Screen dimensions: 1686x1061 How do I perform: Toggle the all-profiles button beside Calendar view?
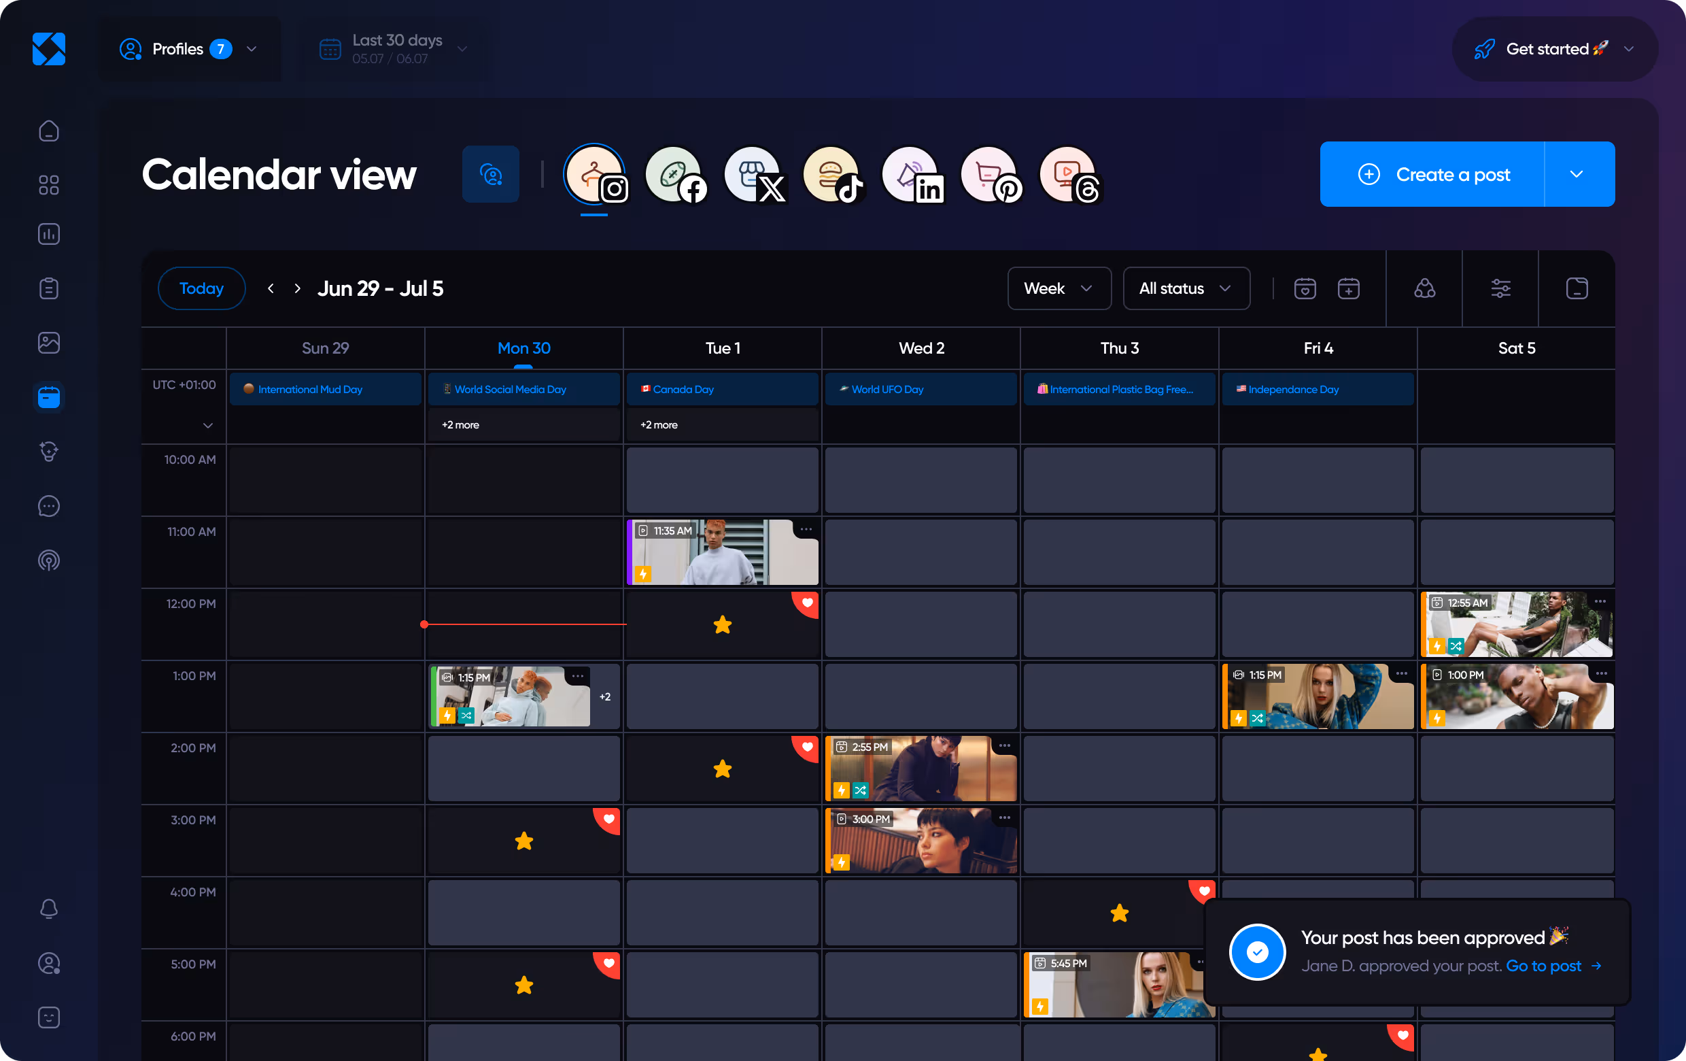(491, 174)
